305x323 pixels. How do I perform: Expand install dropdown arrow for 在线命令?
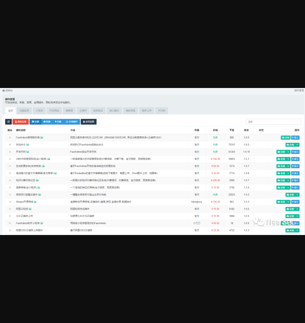click(x=297, y=145)
